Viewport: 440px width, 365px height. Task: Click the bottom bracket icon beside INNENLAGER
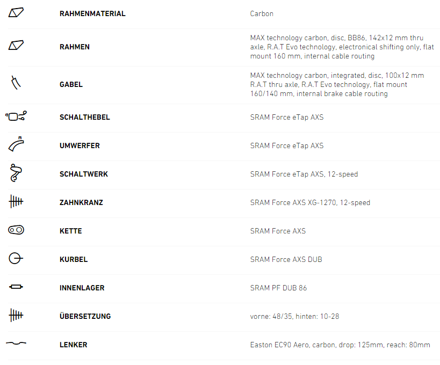(16, 287)
